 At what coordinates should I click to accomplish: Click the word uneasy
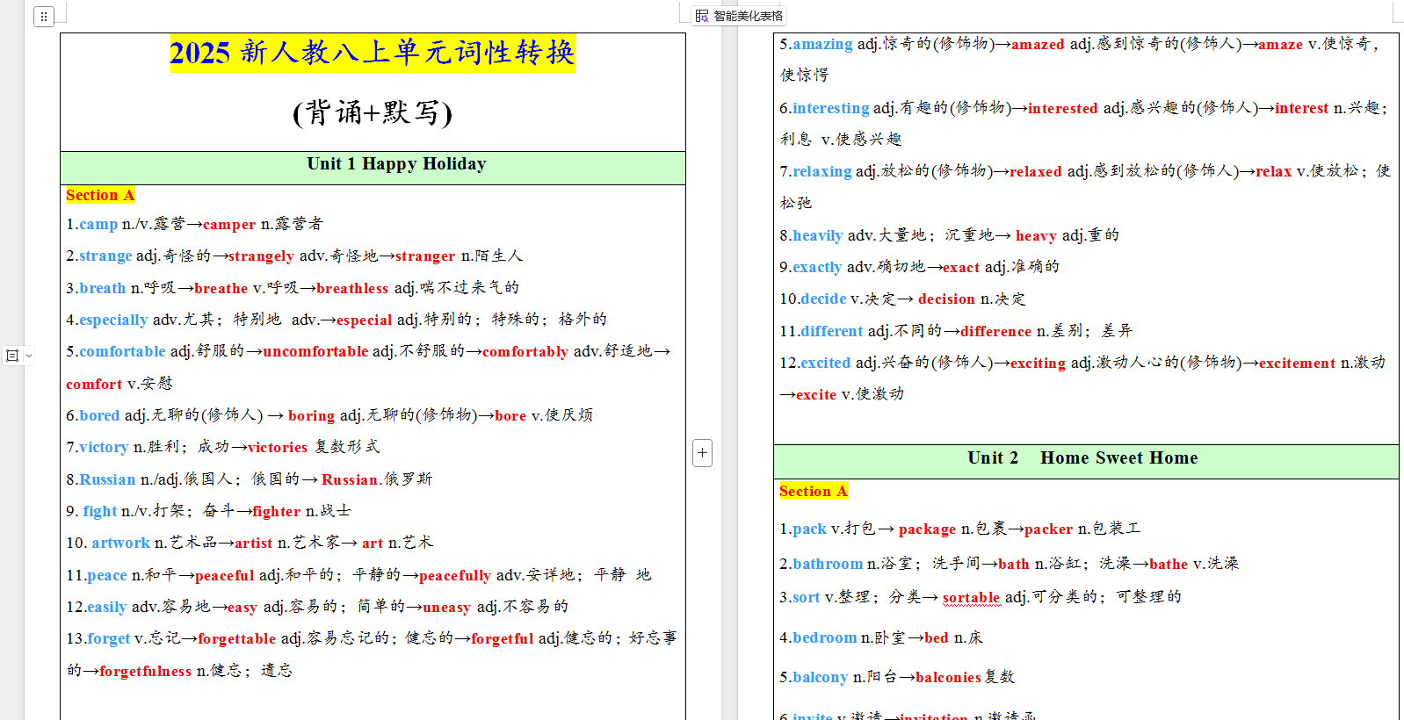446,608
